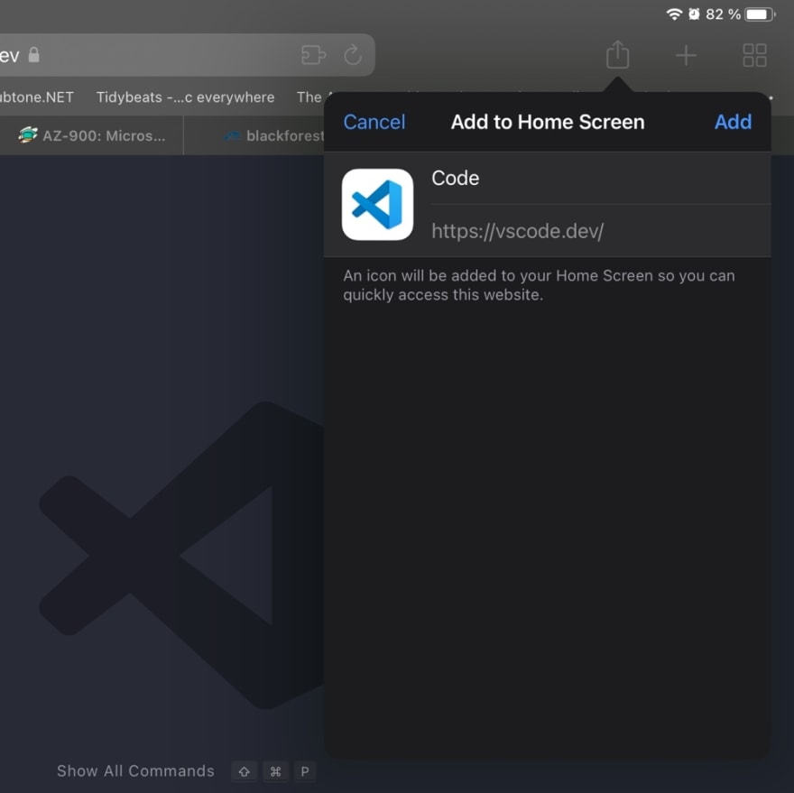Click the P key hint
This screenshot has height=793, width=794.
point(305,771)
